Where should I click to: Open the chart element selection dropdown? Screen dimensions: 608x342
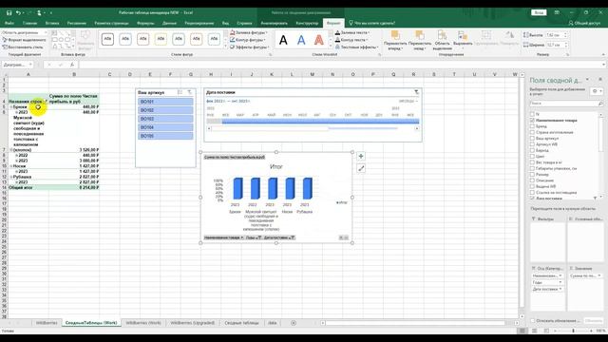pos(46,32)
